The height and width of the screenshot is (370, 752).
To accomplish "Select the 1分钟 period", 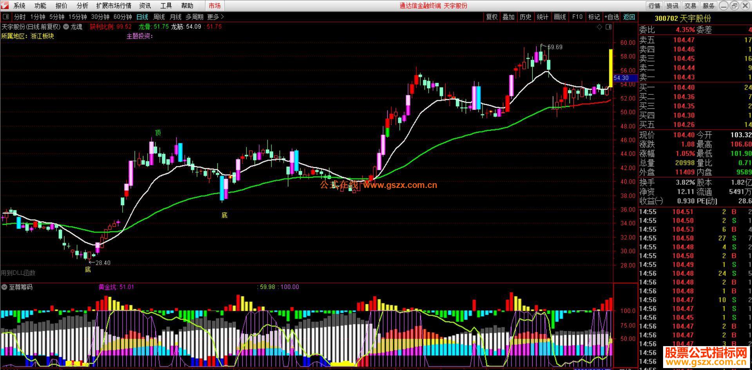I will click(38, 17).
